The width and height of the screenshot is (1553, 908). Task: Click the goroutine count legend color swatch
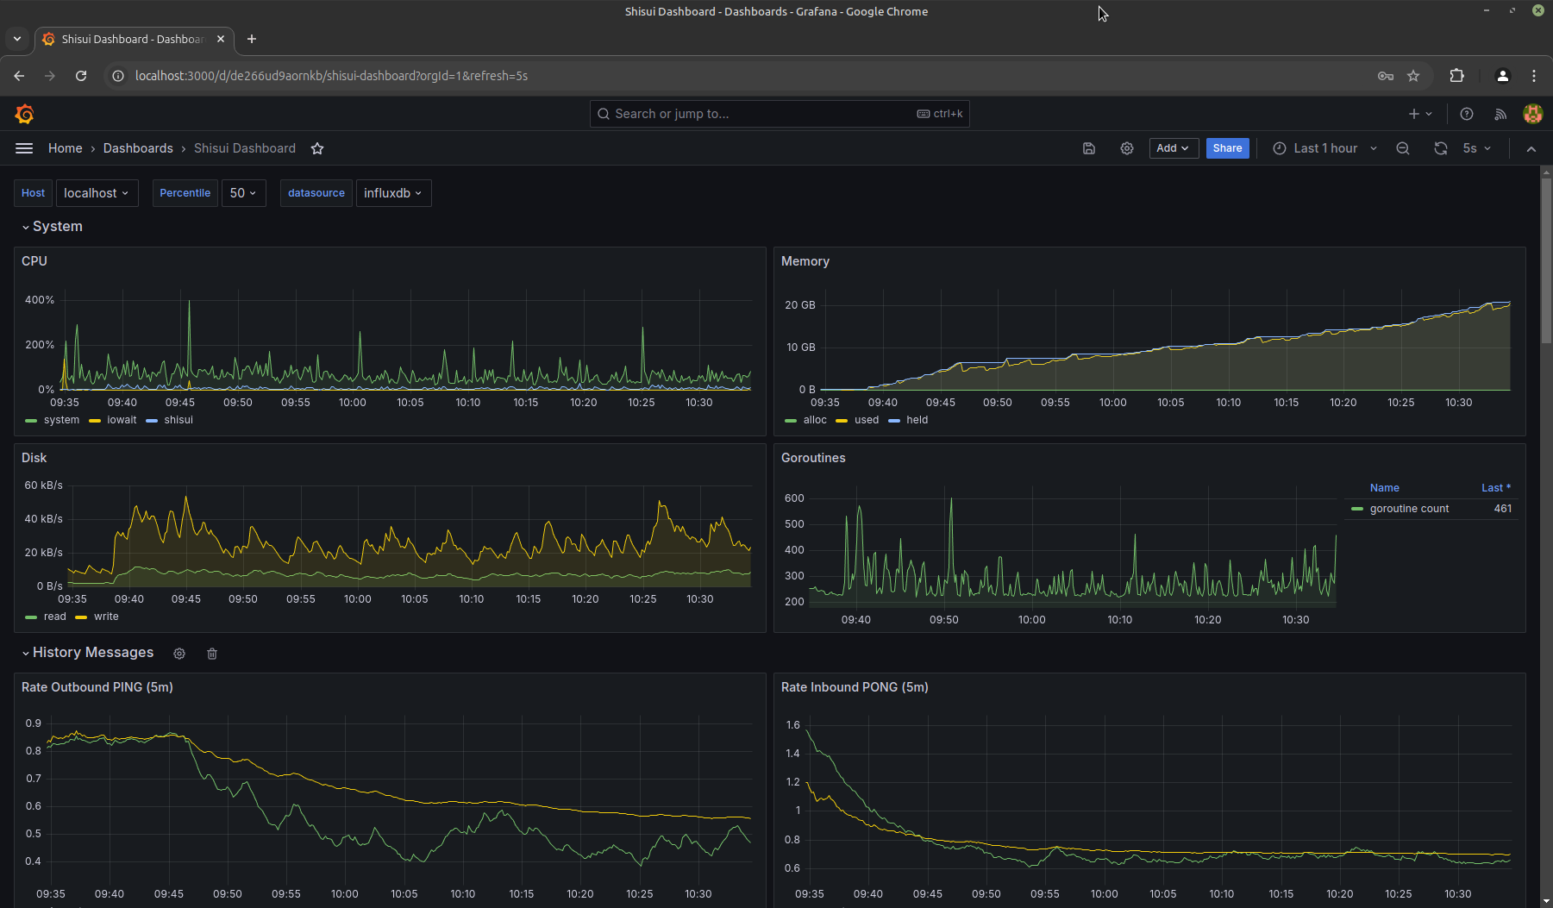1357,509
